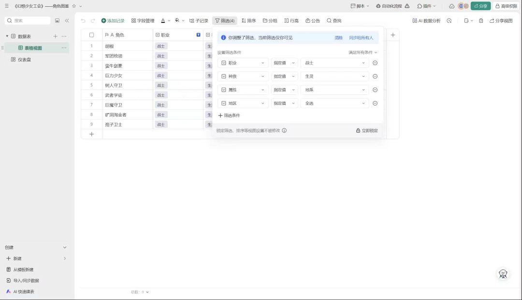The height and width of the screenshot is (300, 522).
Task: Open the 排序 sort menu
Action: click(x=248, y=21)
